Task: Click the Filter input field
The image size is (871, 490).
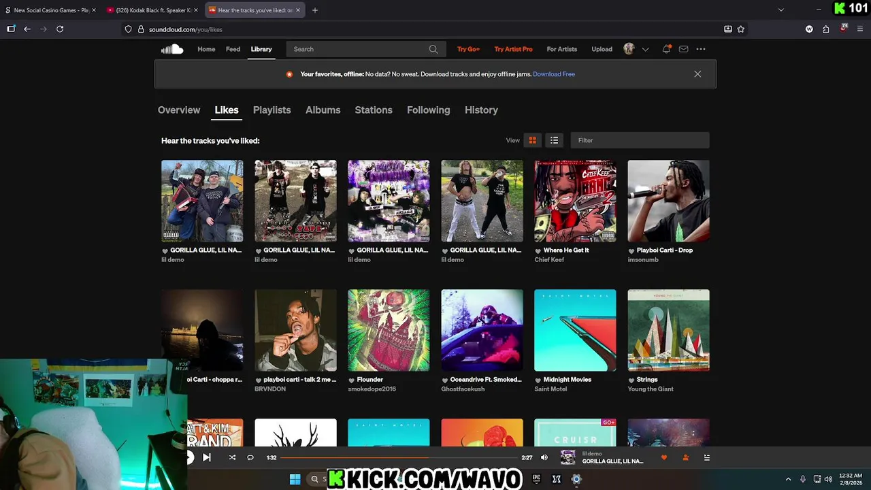Action: pos(640,140)
